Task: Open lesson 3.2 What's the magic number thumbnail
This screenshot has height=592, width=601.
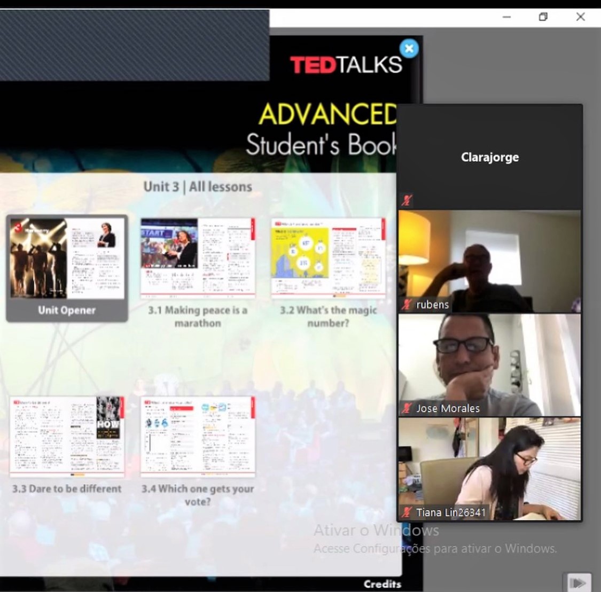Action: 329,258
